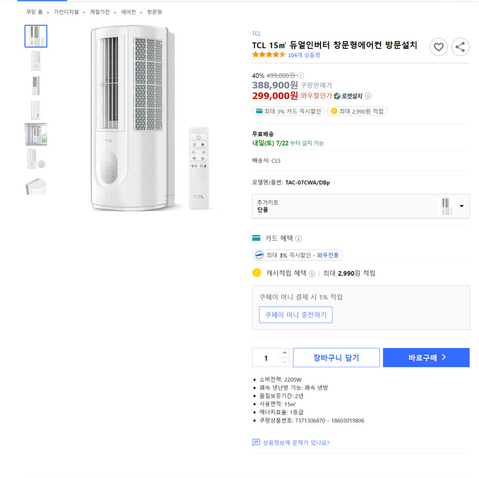Expand the 추가키트 dropdown showing 단품
479x478 pixels.
pyautogui.click(x=463, y=206)
